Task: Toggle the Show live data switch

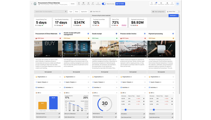Action: coord(104,4)
